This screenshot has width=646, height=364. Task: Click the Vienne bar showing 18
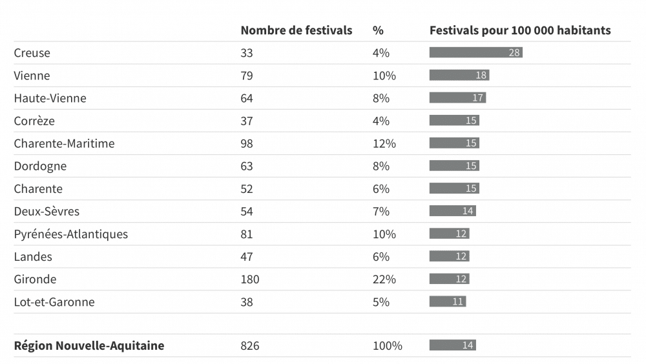click(459, 76)
